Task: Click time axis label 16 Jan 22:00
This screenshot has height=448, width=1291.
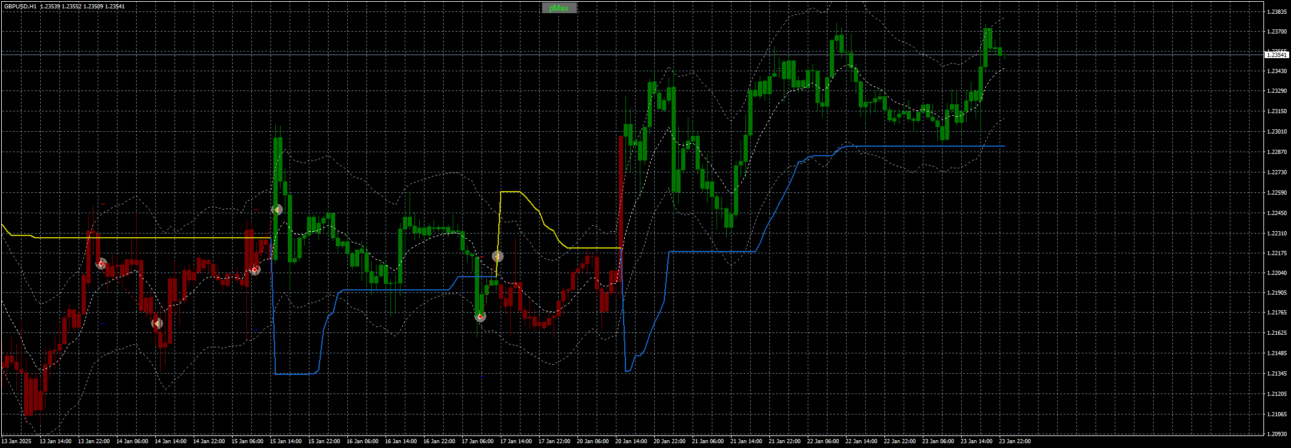Action: tap(439, 441)
